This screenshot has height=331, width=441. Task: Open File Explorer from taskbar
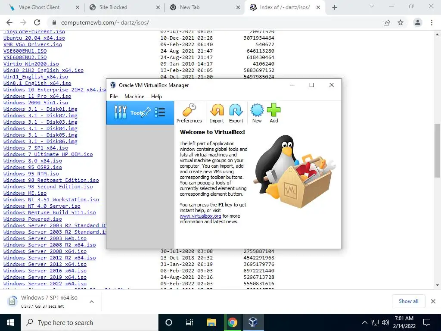click(211, 322)
